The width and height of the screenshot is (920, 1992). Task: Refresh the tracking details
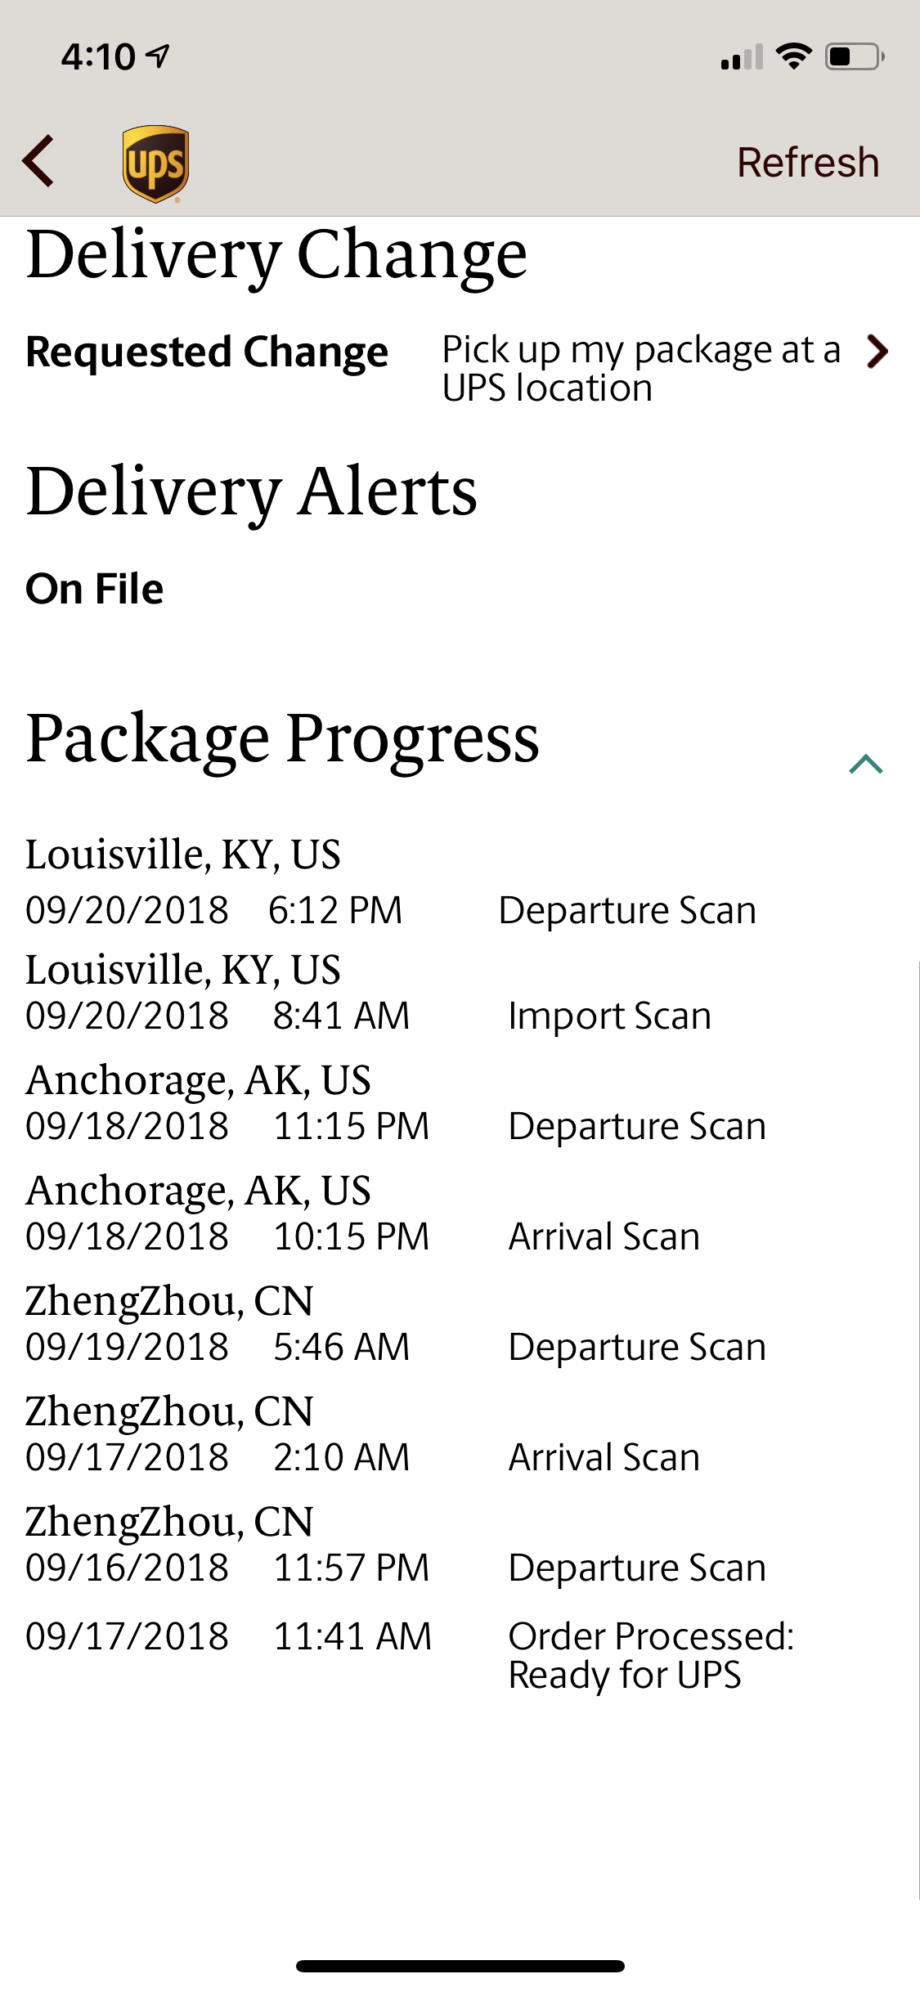pos(808,162)
